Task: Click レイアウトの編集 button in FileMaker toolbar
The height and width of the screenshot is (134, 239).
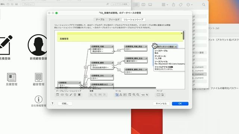Action: (120, 4)
